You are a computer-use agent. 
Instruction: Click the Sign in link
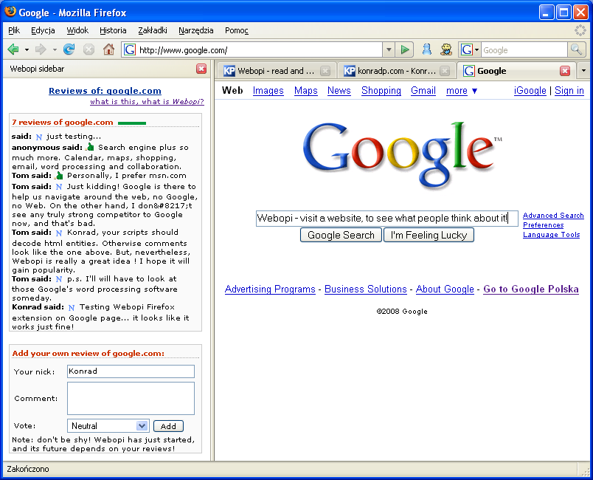click(569, 91)
